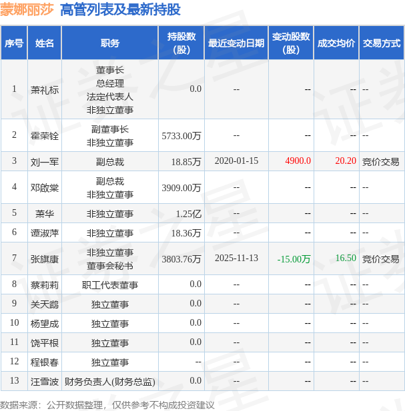Select the name 杨望成
Screen dimensions: 405x411
[45, 324]
